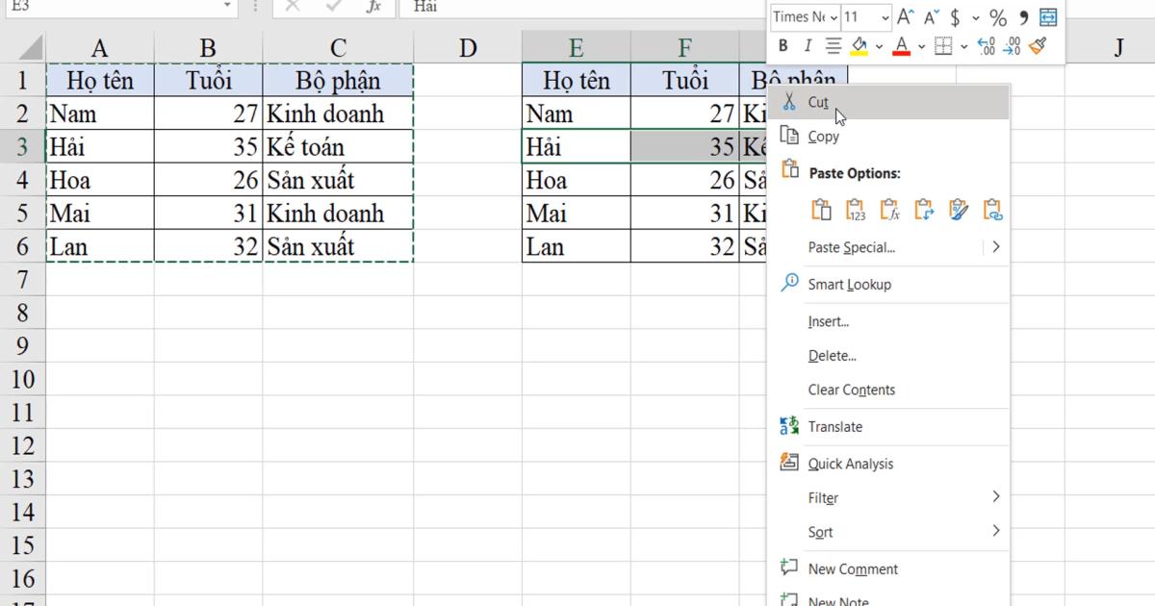The width and height of the screenshot is (1155, 606).
Task: Select the Paste Values option
Action: pyautogui.click(x=857, y=209)
